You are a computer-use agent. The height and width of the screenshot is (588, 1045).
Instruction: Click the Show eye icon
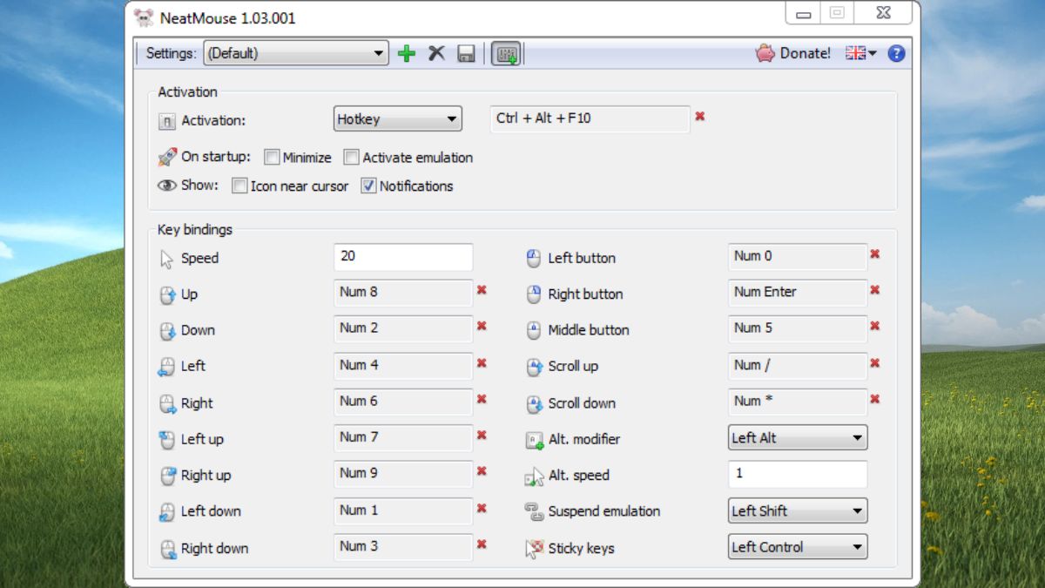[167, 186]
